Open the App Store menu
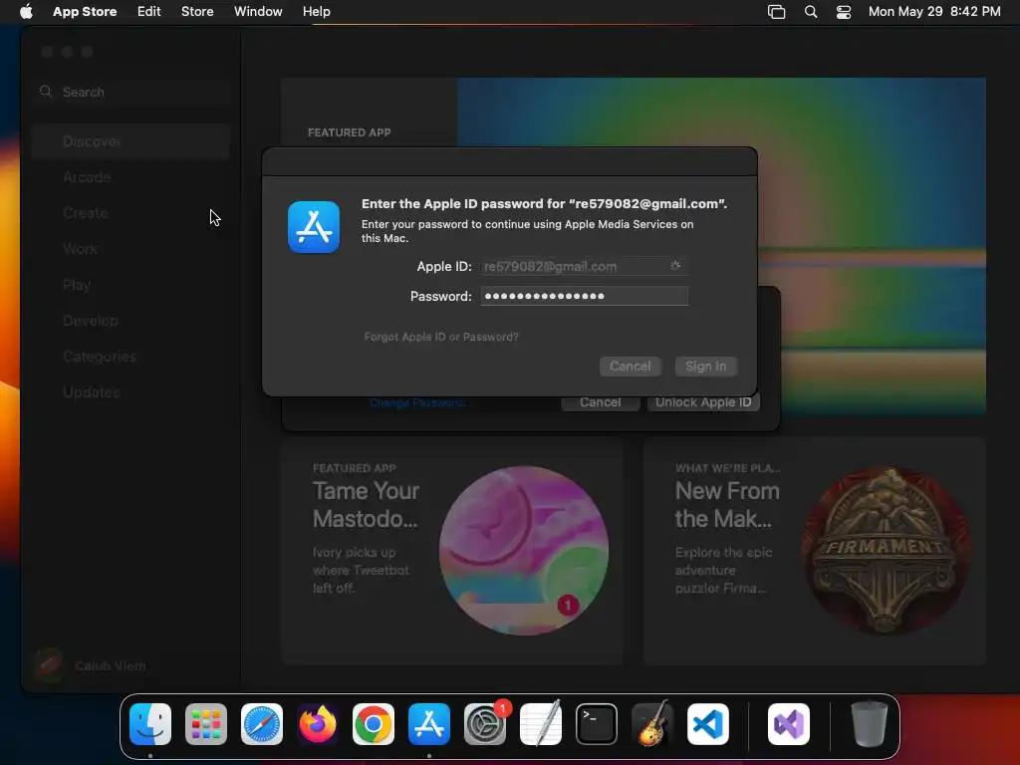 pyautogui.click(x=85, y=11)
